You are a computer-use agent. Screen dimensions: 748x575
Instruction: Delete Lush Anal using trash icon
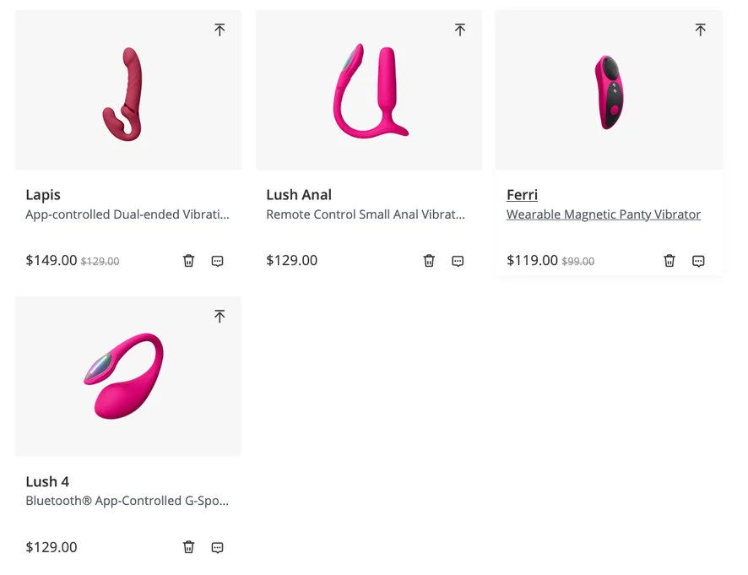429,261
